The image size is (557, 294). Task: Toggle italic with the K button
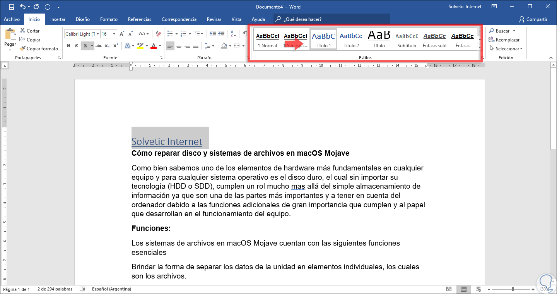pos(77,46)
